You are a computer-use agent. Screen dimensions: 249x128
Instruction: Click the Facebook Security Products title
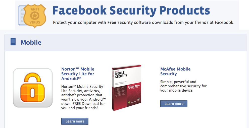(131, 11)
